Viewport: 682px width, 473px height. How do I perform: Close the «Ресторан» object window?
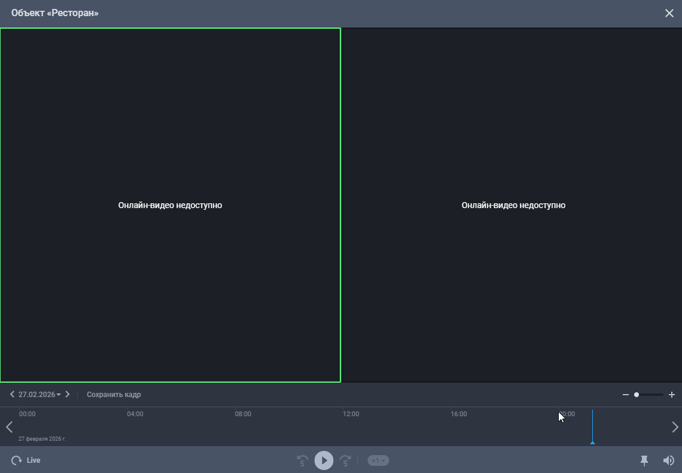pos(669,13)
